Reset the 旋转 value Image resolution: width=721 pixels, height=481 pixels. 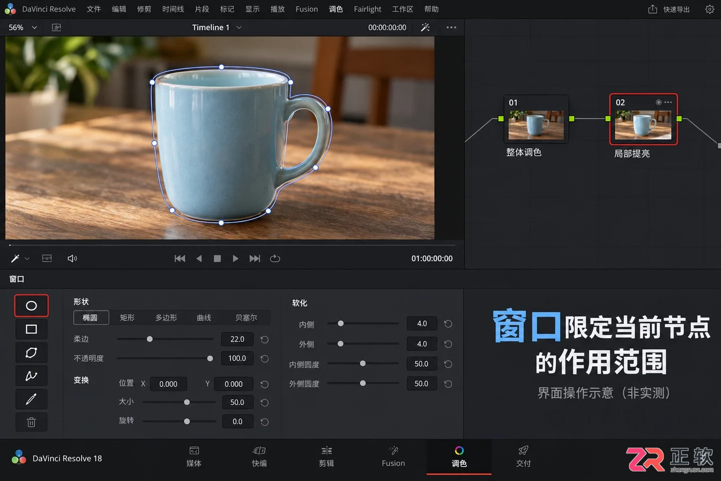(265, 422)
